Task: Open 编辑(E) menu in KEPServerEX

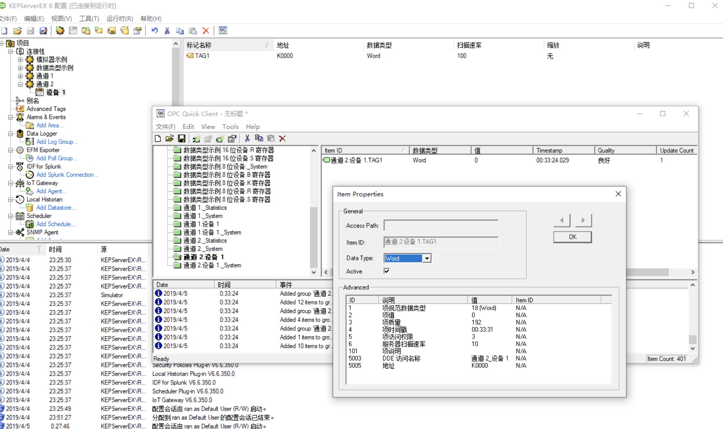Action: [34, 19]
